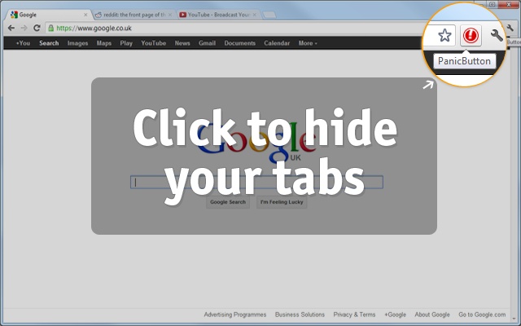Open Gmail from the Google bar
This screenshot has height=326, width=521.
[x=207, y=43]
